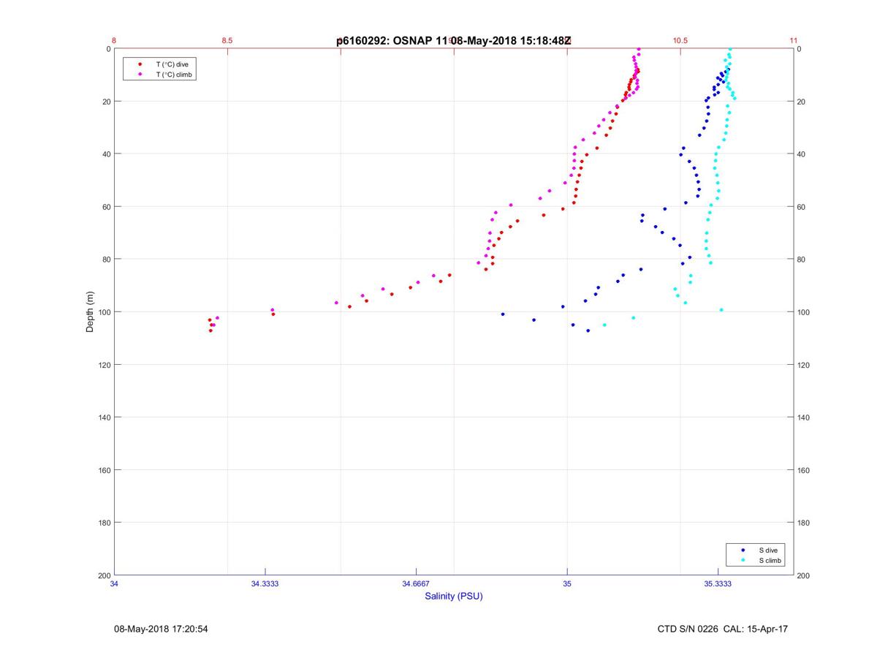Click the '34.6667' salinity tick label

[416, 583]
